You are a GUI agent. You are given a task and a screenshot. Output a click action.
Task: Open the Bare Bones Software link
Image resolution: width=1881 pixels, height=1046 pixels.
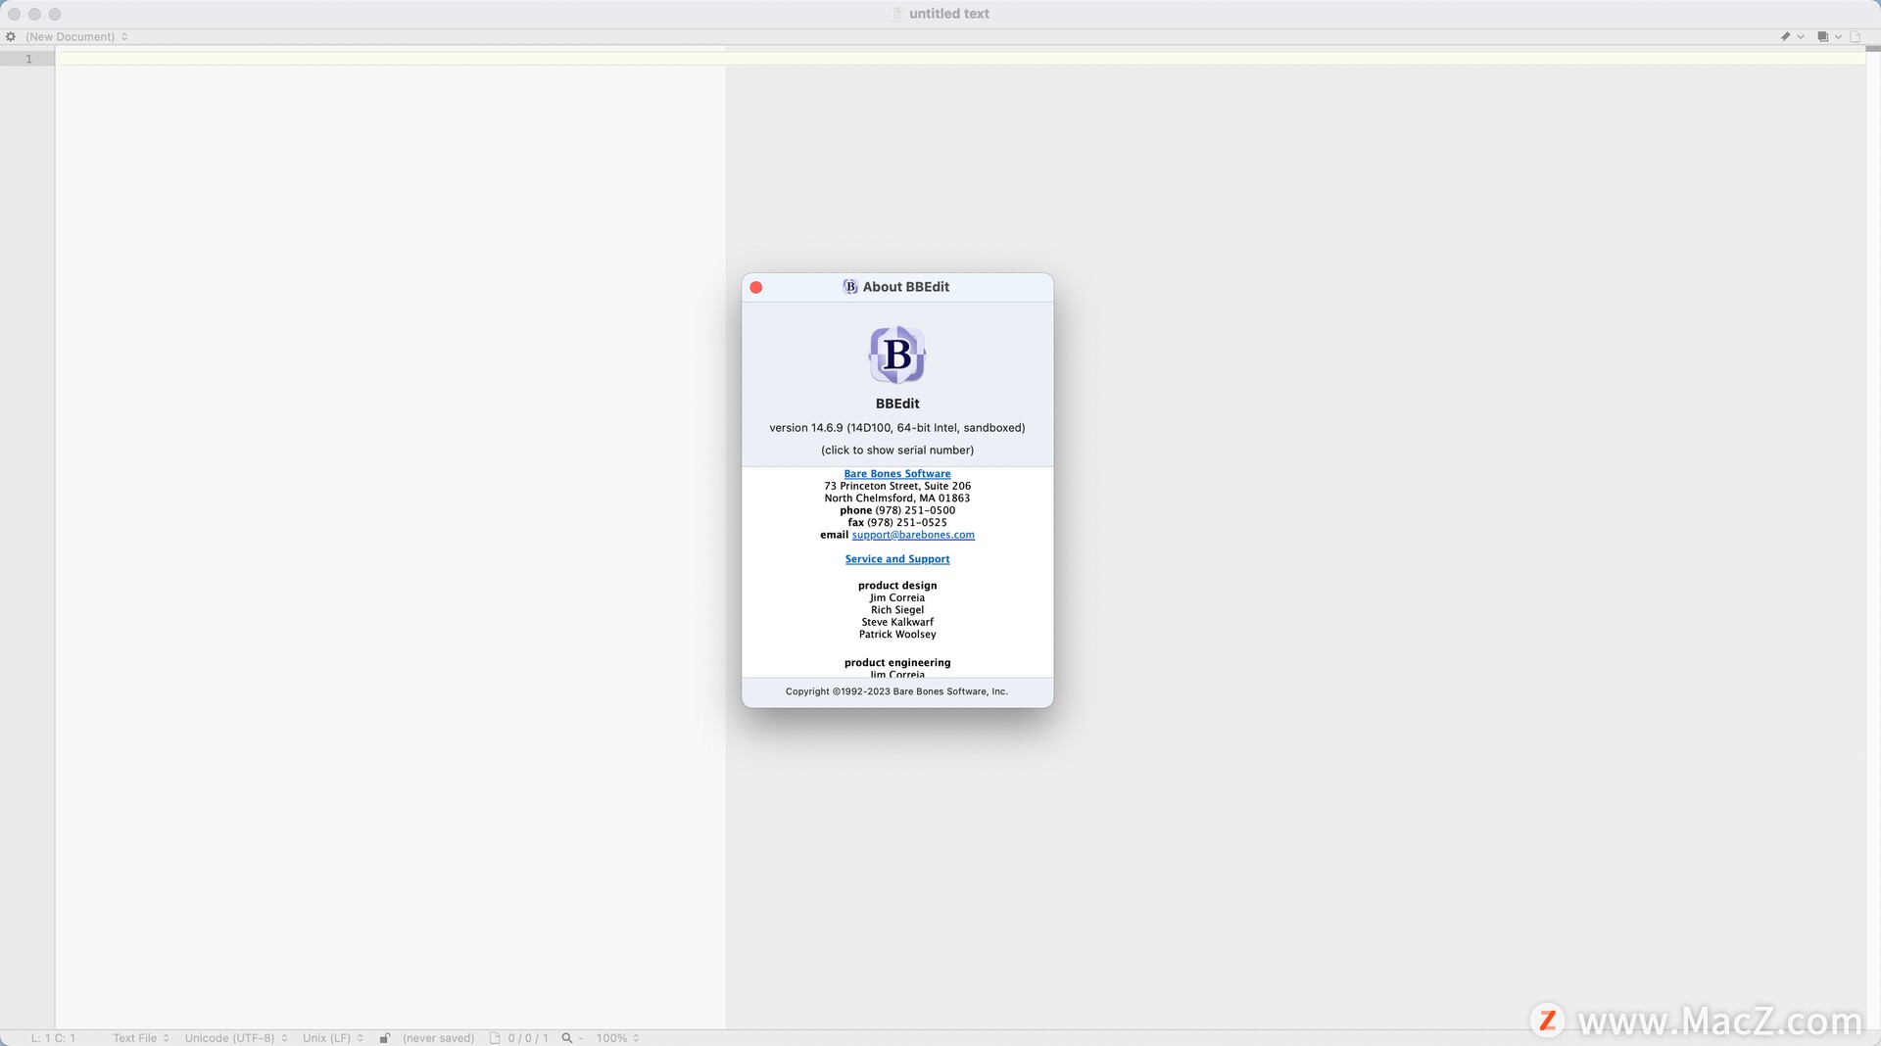(897, 474)
